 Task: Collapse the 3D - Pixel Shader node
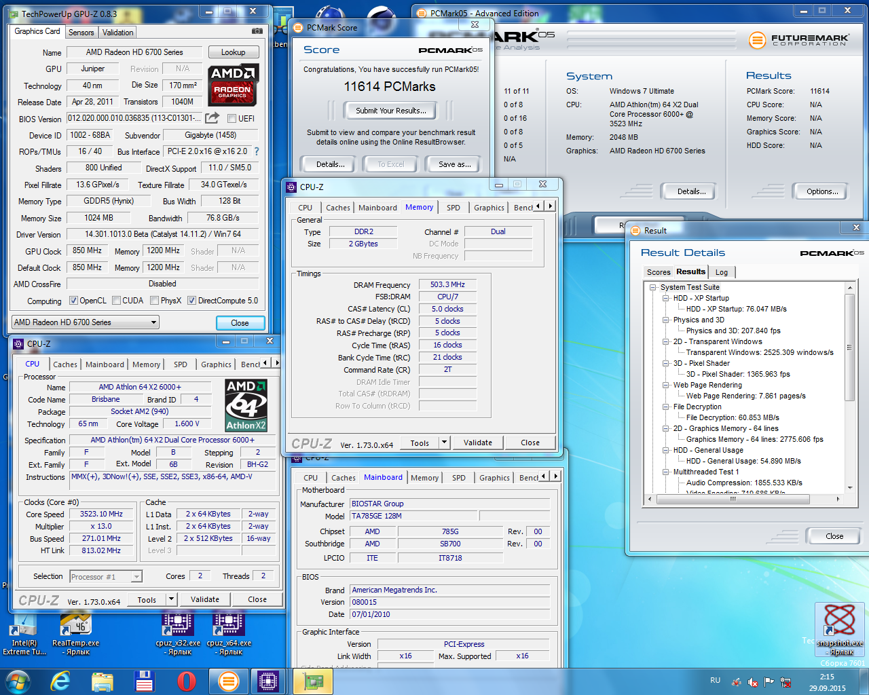tap(665, 363)
